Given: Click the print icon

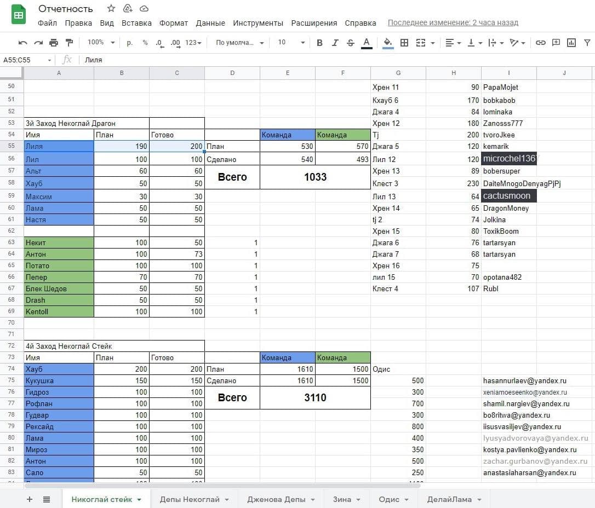Looking at the screenshot, I should (54, 43).
